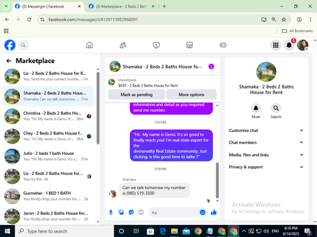317x237 pixels.
Task: View site information icon in address bar
Action: 42,20
